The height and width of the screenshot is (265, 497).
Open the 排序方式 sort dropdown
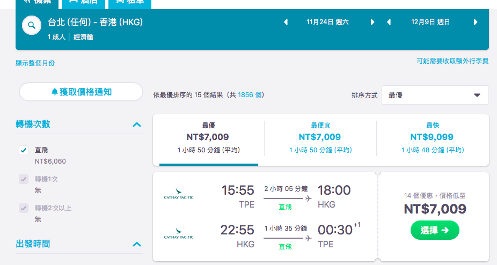pyautogui.click(x=435, y=95)
